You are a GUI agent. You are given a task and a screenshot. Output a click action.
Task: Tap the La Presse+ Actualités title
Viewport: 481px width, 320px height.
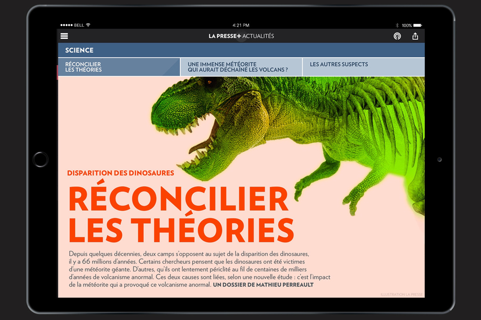click(241, 36)
